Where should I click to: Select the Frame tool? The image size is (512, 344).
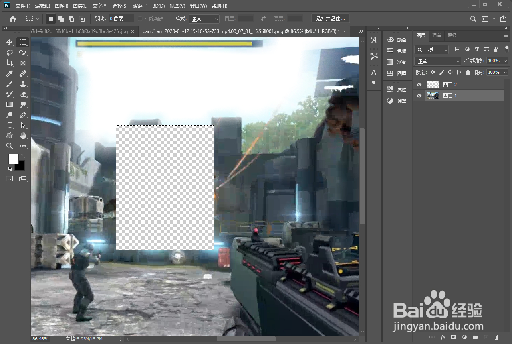tap(23, 63)
